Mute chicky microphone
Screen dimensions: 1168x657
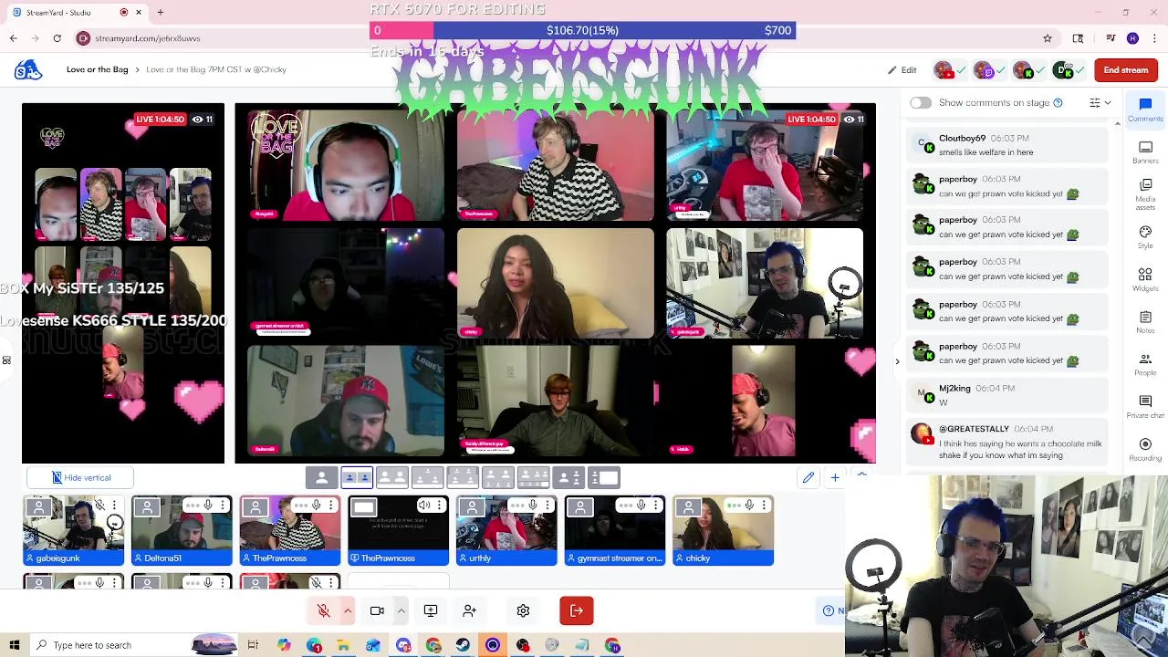click(x=750, y=506)
